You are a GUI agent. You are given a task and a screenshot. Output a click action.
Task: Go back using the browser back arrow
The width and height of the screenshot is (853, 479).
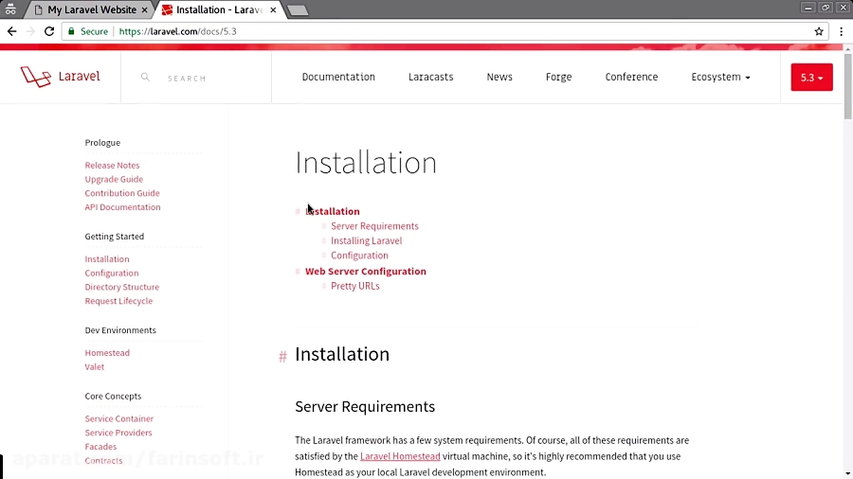tap(12, 31)
